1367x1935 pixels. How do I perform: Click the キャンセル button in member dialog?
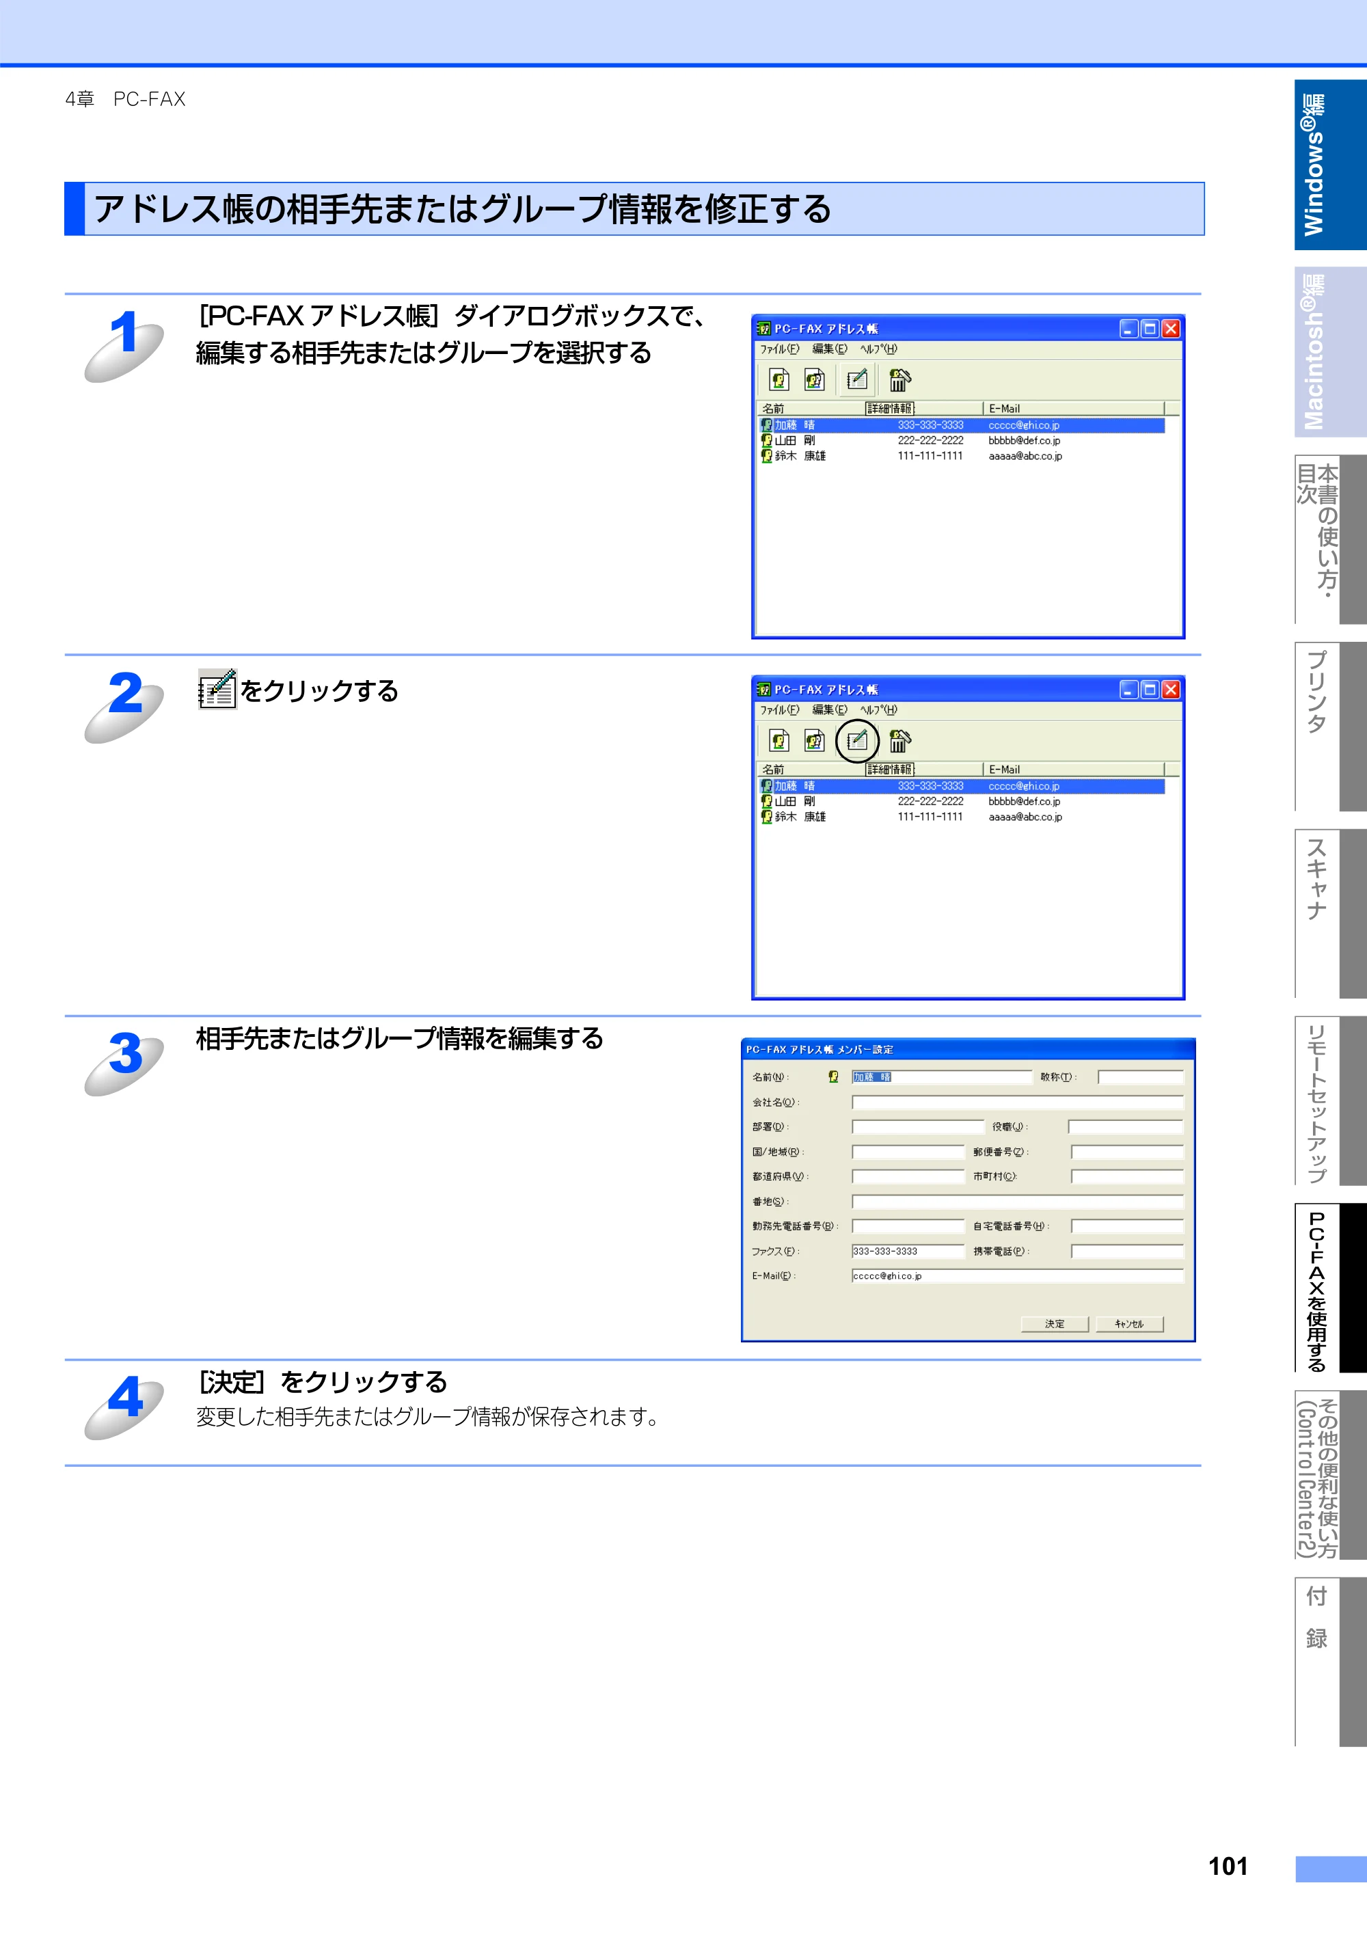1129,1324
